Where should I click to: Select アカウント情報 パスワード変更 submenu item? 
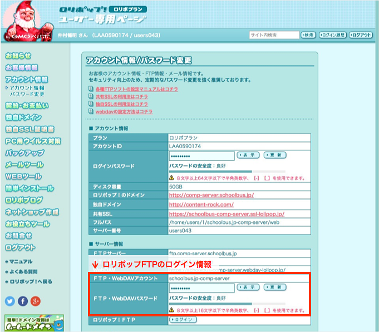(x=27, y=91)
